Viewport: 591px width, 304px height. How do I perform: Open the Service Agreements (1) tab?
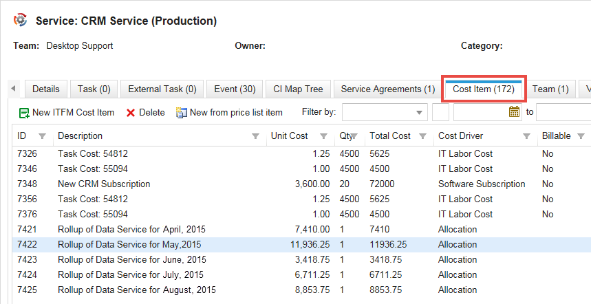[x=387, y=89]
